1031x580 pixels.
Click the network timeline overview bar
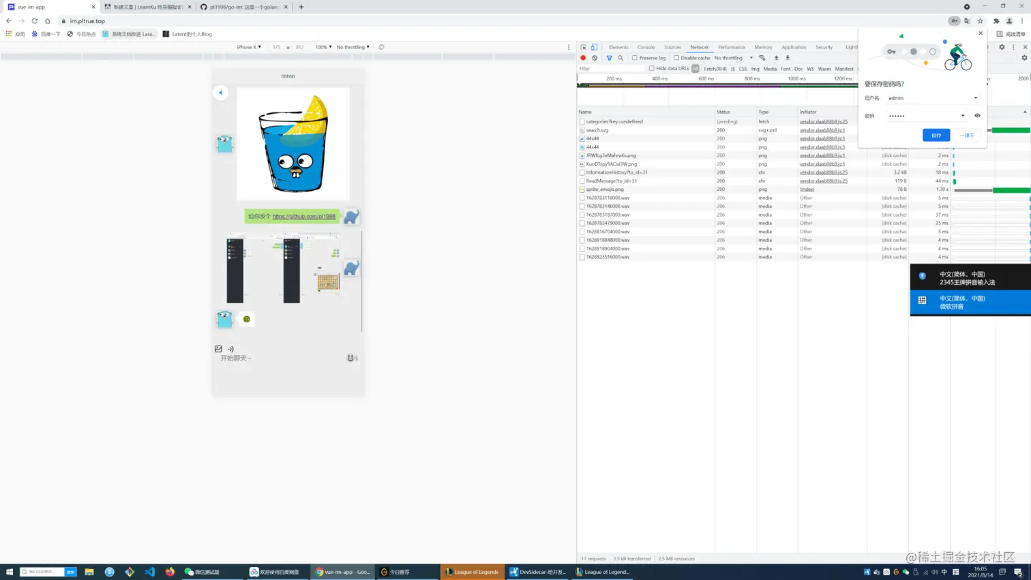coord(717,86)
